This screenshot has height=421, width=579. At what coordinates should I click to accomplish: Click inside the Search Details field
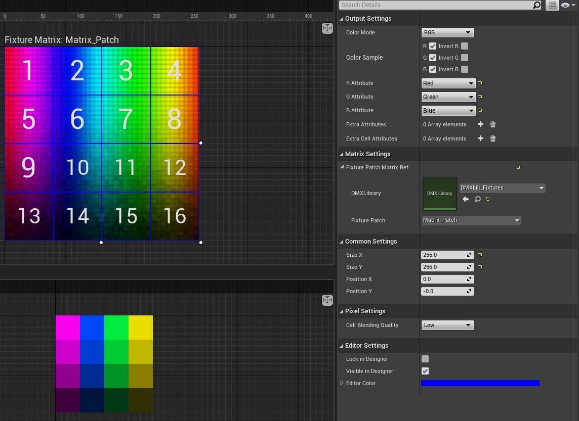[x=435, y=5]
